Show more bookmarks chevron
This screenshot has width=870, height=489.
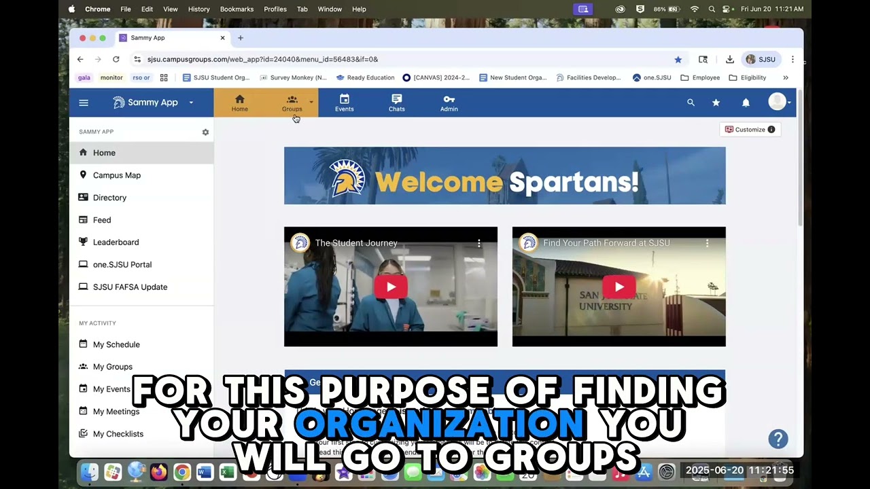point(786,77)
